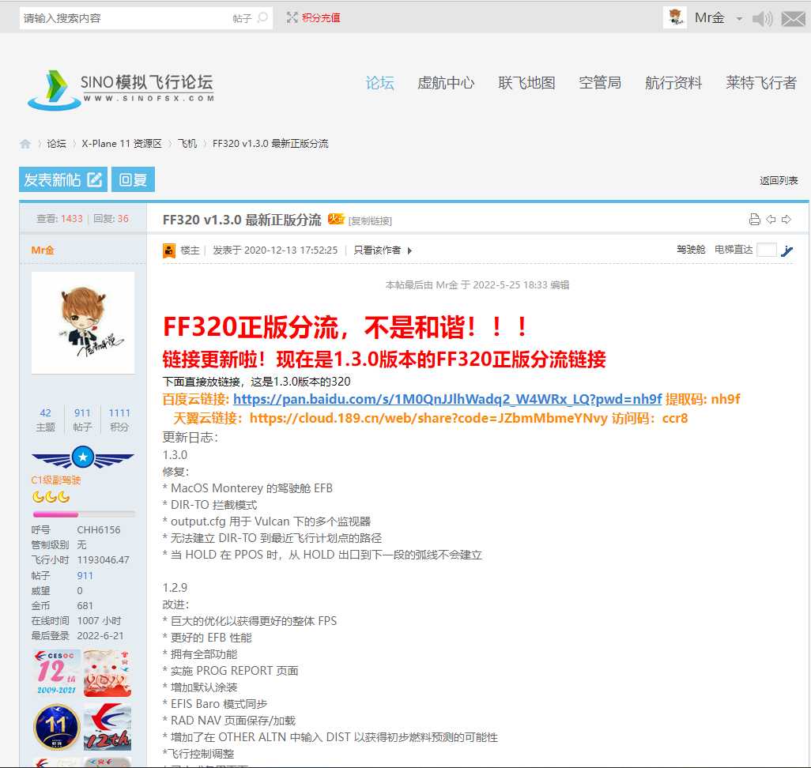The width and height of the screenshot is (811, 768).
Task: Open the search type 帖子 dropdown
Action: click(242, 19)
